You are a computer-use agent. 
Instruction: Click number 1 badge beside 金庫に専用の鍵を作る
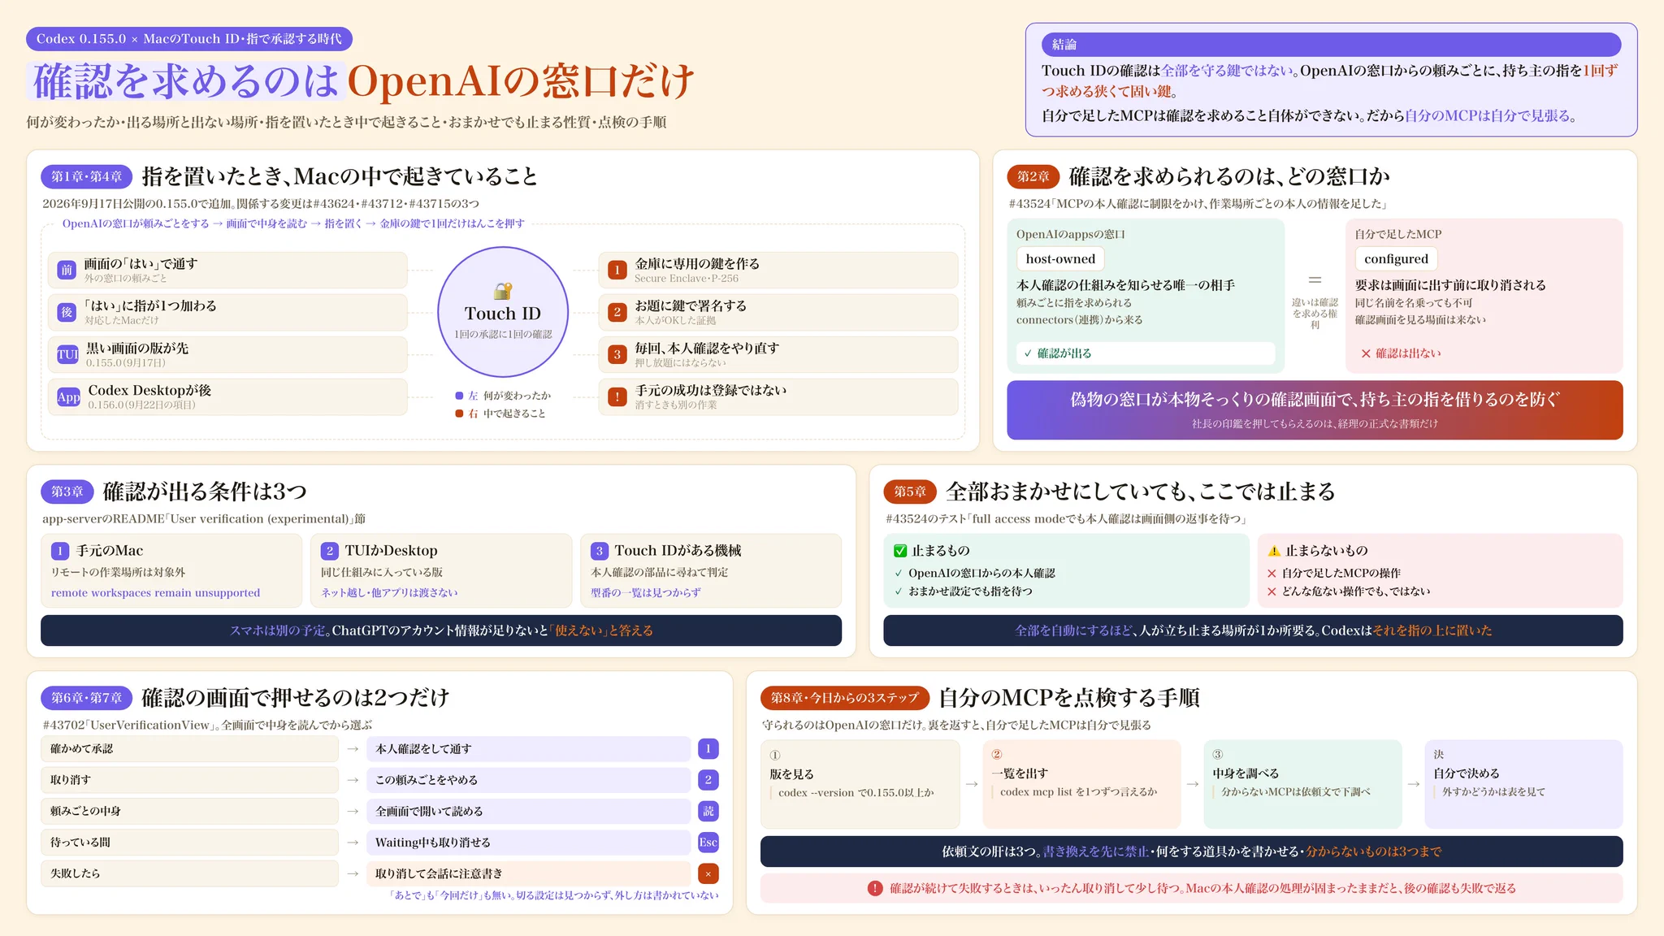click(x=617, y=270)
